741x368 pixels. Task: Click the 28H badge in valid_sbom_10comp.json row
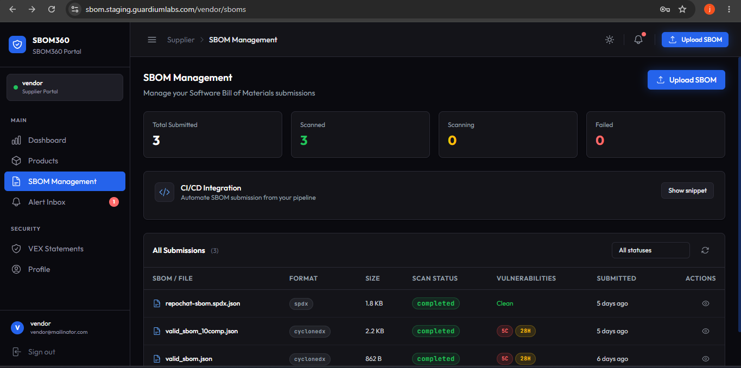pos(525,331)
